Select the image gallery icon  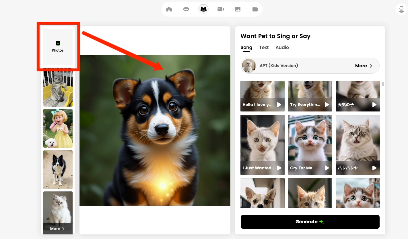click(238, 9)
